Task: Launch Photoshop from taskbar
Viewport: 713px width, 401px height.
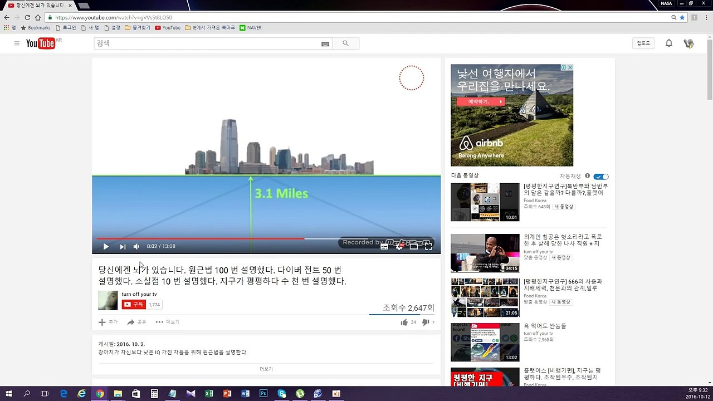Action: tap(263, 393)
